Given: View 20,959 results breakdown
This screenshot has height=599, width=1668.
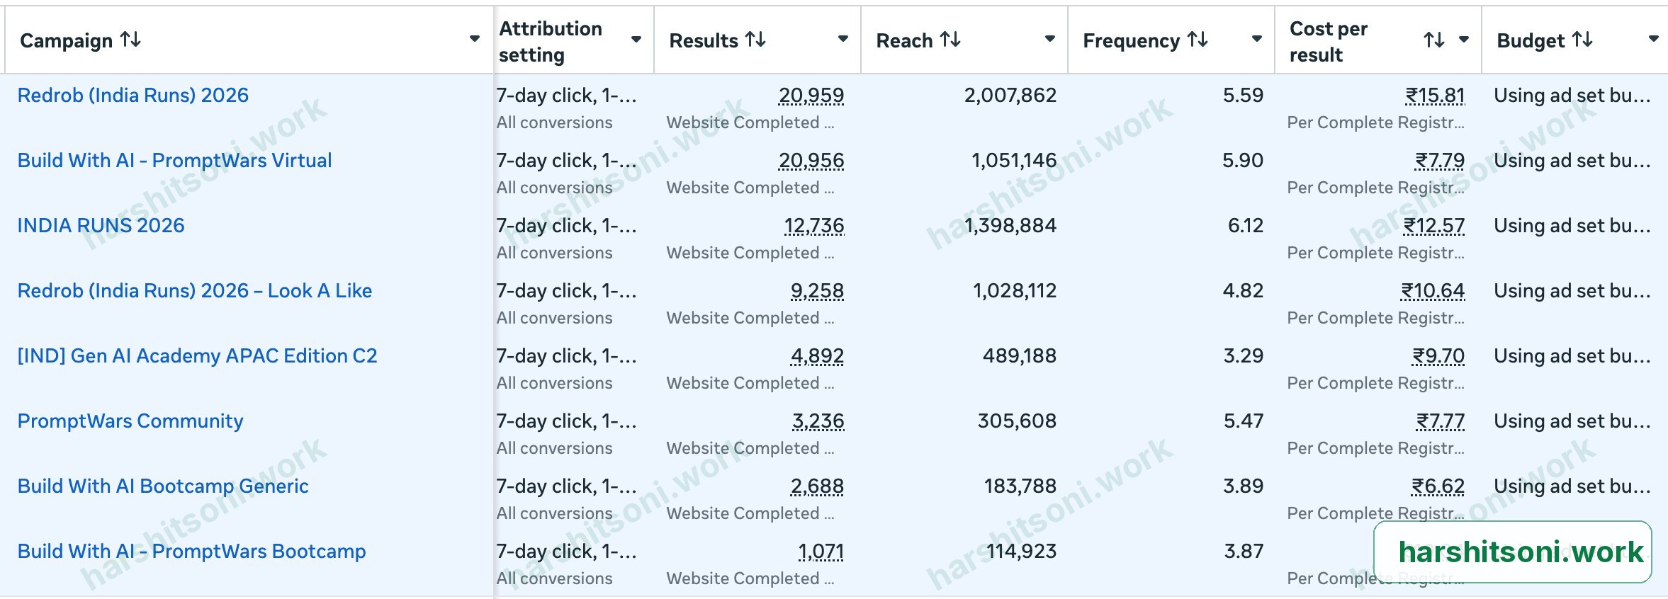Looking at the screenshot, I should pos(811,95).
